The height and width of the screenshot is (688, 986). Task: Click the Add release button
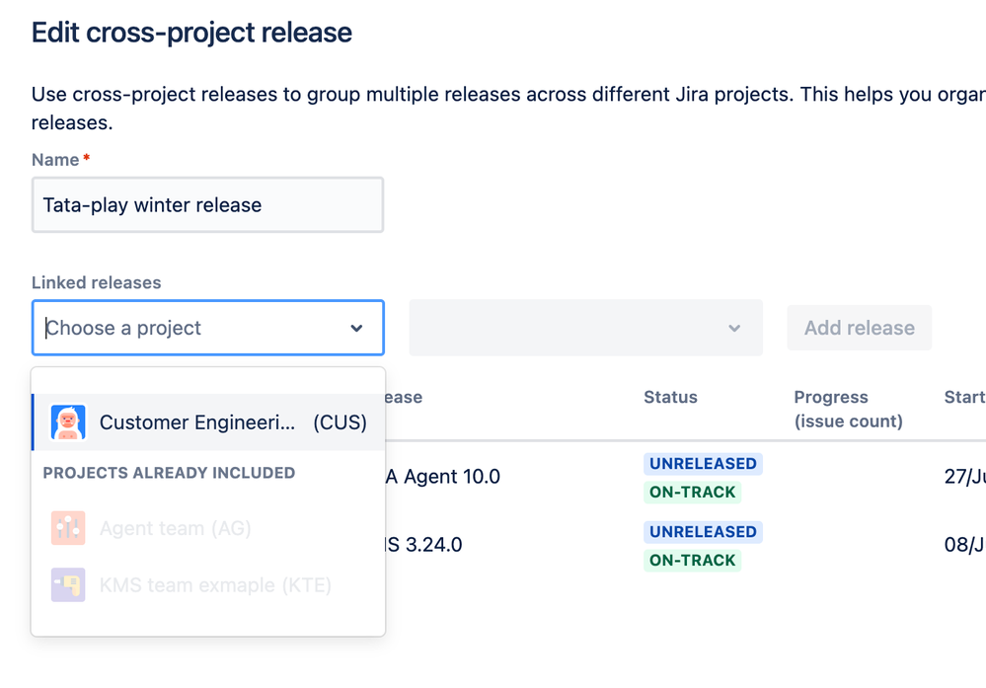coord(859,328)
